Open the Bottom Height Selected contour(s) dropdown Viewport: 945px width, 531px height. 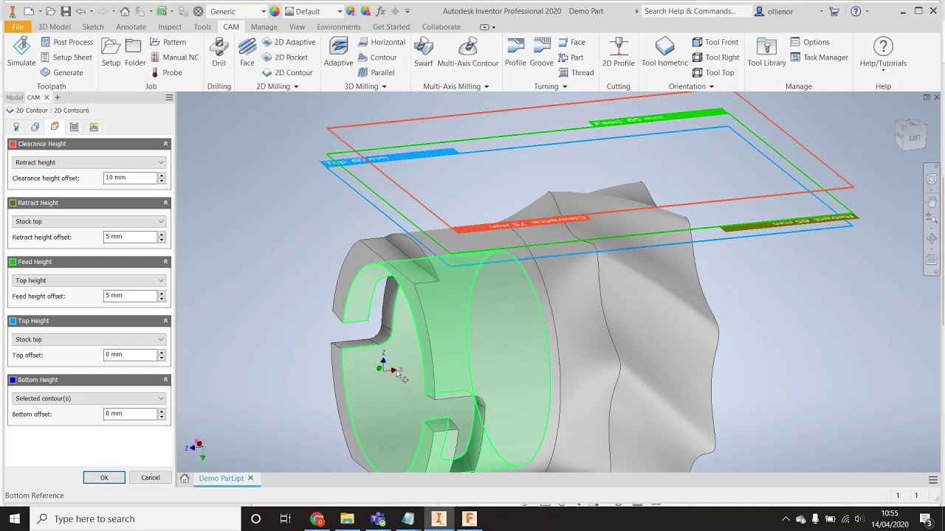(89, 398)
